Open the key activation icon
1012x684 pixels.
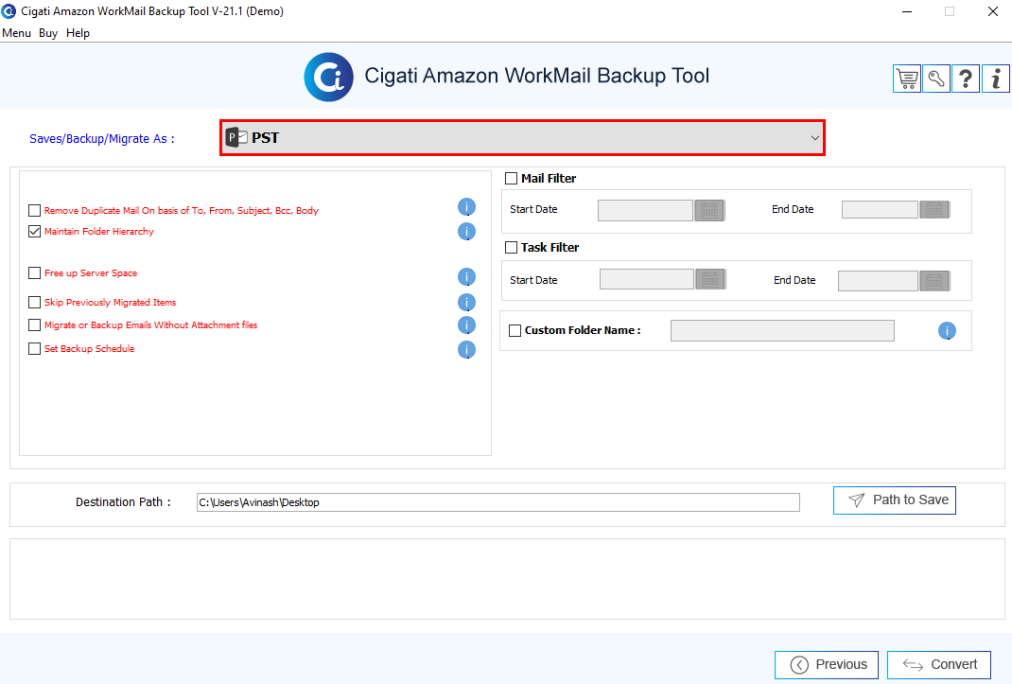tap(936, 79)
